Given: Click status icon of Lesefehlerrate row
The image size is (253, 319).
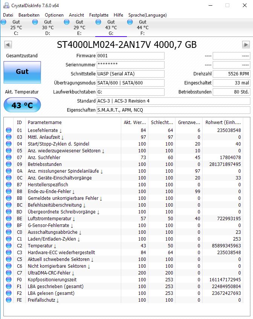Looking at the screenshot, I should (9, 130).
